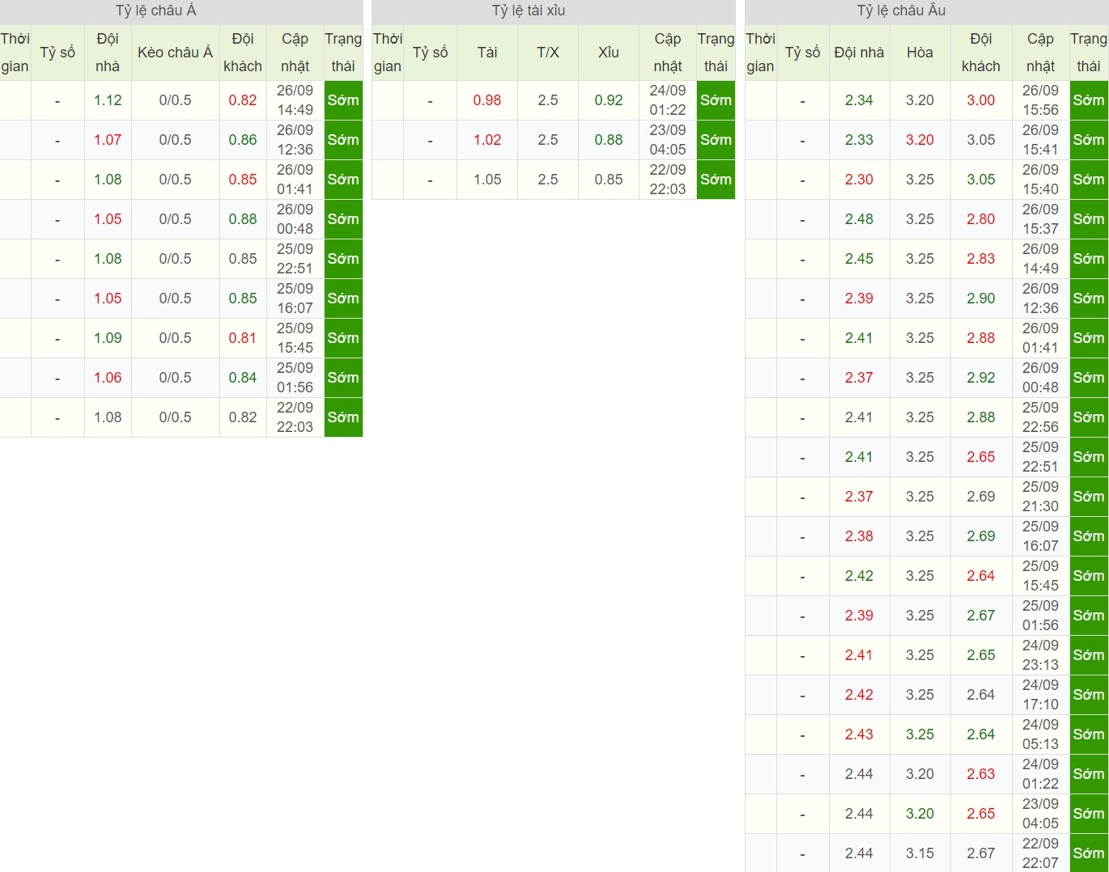
Task: Click "Sớm" status in the 24/09 17:10 row
Action: [x=1089, y=695]
